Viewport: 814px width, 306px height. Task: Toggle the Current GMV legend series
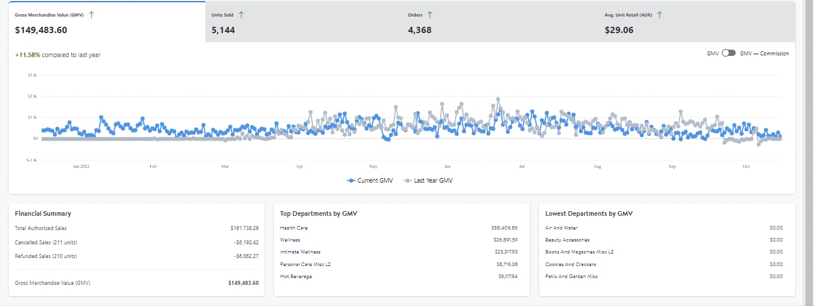tap(369, 180)
